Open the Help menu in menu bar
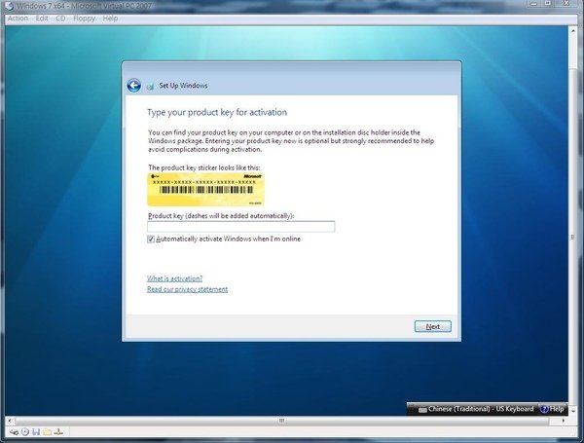The height and width of the screenshot is (443, 584). pos(110,18)
